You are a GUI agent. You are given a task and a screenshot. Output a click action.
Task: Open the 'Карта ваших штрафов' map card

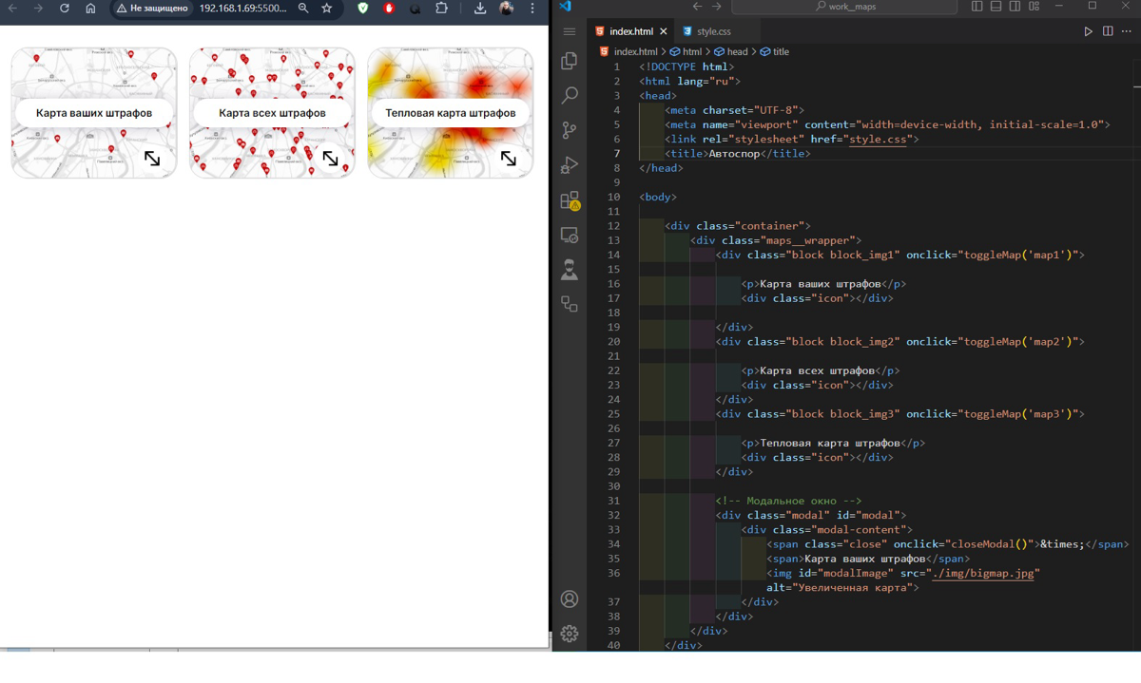94,113
